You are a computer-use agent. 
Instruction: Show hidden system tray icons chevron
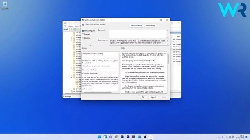[x=219, y=137]
